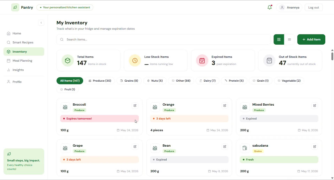The width and height of the screenshot is (334, 180).
Task: Click the Pantry leaf logo icon
Action: pyautogui.click(x=15, y=7)
